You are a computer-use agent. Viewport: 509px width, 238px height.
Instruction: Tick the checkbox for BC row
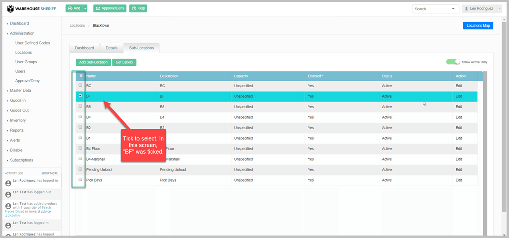(x=80, y=85)
